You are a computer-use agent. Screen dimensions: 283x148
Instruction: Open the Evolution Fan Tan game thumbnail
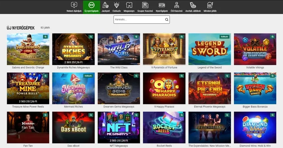[x=28, y=127]
